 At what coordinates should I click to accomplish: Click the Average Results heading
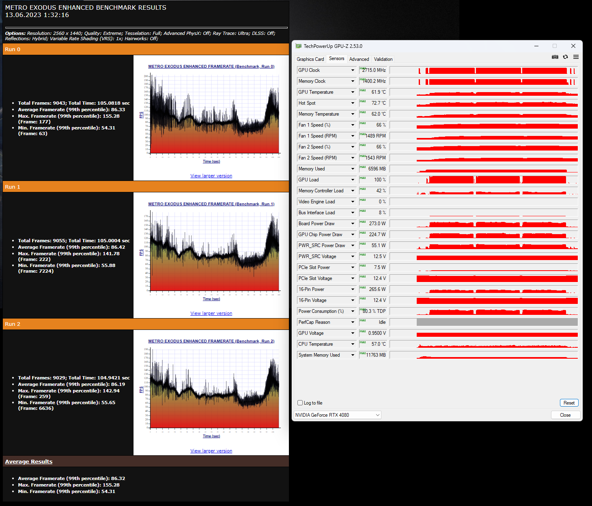pyautogui.click(x=29, y=462)
